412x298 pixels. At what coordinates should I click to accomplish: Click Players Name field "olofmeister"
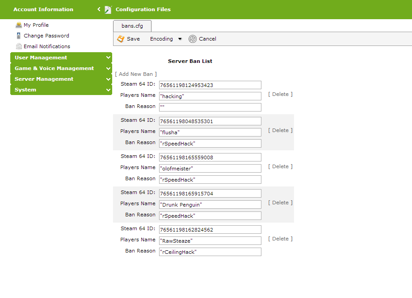click(210, 169)
